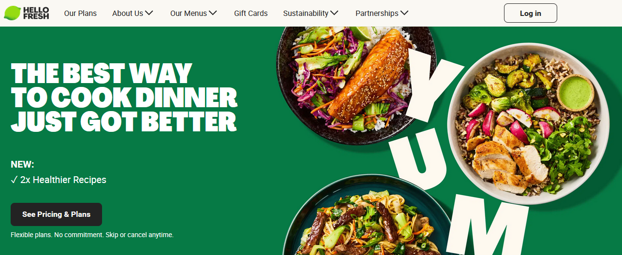
Task: Click the Log in button
Action: (531, 13)
